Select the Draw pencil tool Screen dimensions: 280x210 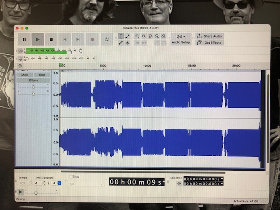coord(121,43)
